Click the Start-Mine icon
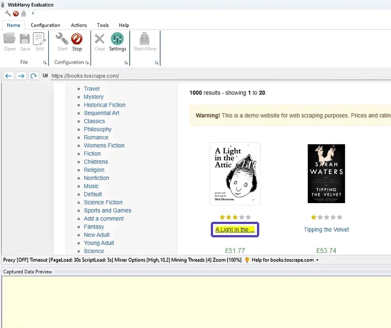This screenshot has width=391, height=328. pos(145,40)
